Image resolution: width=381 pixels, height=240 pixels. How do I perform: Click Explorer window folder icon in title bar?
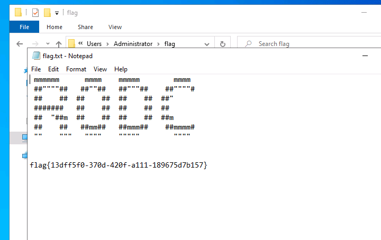(x=18, y=12)
